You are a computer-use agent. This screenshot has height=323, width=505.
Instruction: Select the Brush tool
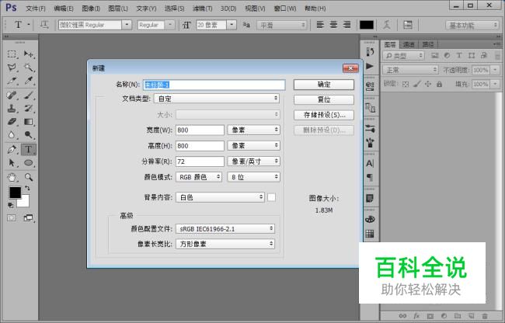tap(29, 96)
